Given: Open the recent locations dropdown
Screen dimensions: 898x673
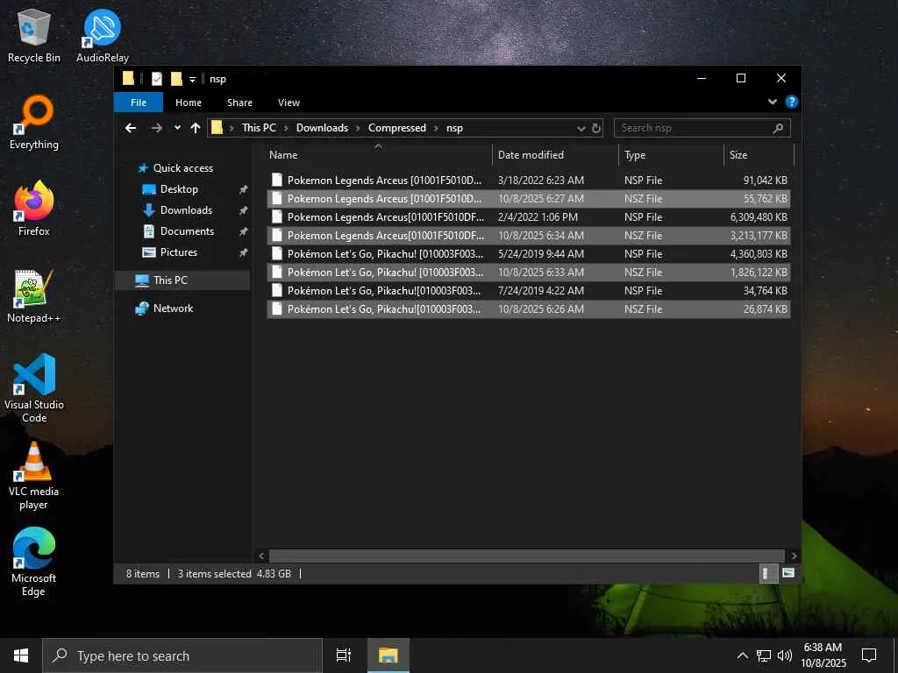Looking at the screenshot, I should [x=177, y=128].
